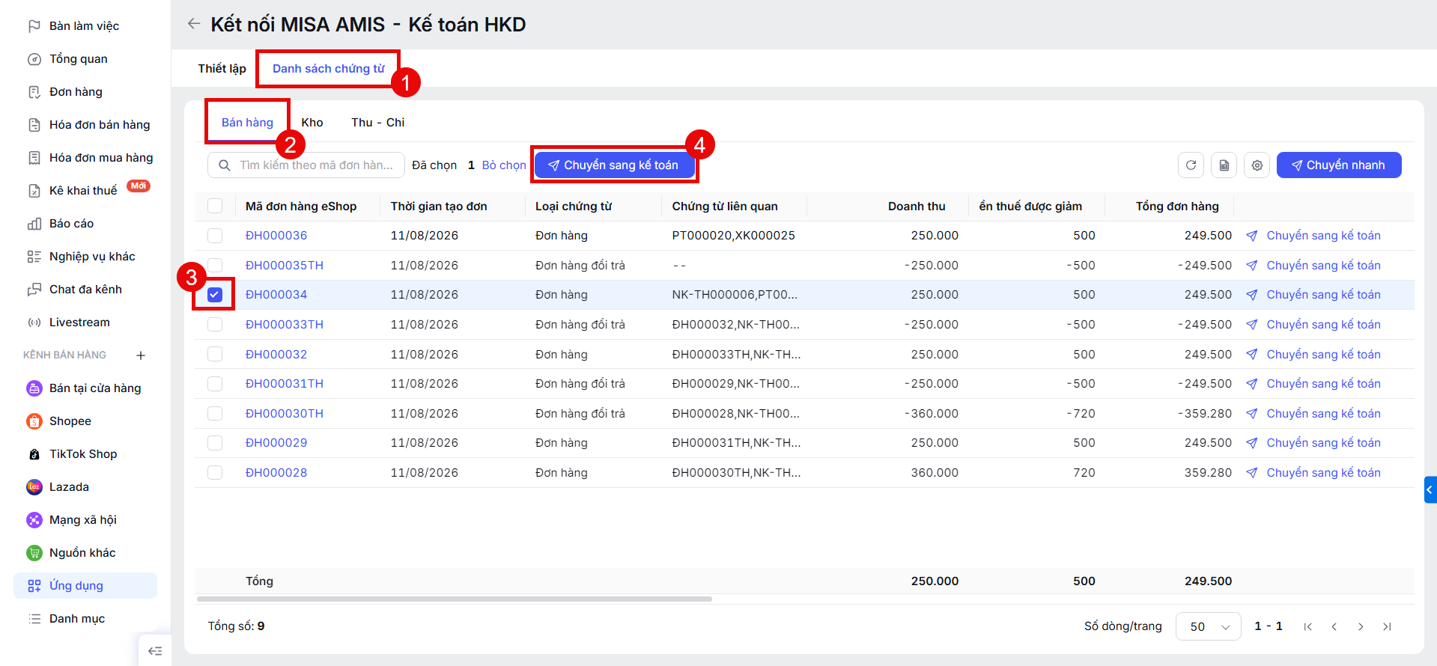Click the Danh mục list icon
Screen dimensions: 1437x666
[34, 619]
